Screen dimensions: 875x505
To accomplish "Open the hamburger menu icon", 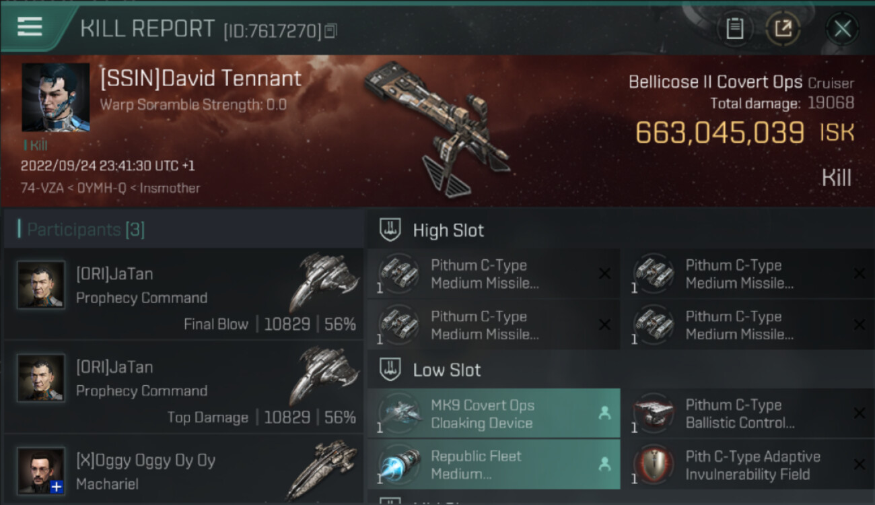I will point(30,27).
